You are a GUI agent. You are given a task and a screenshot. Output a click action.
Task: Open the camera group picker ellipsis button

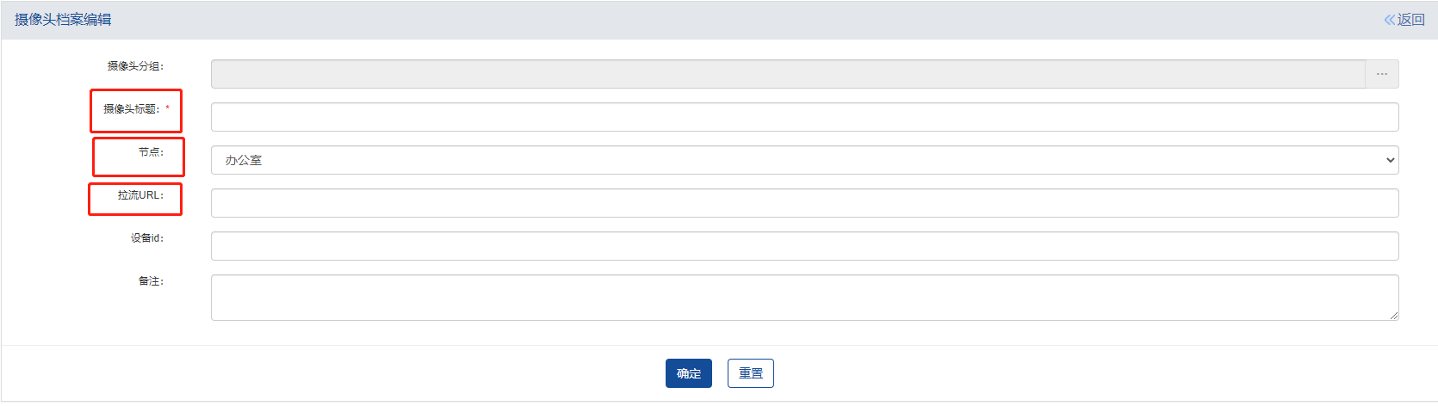(1381, 74)
